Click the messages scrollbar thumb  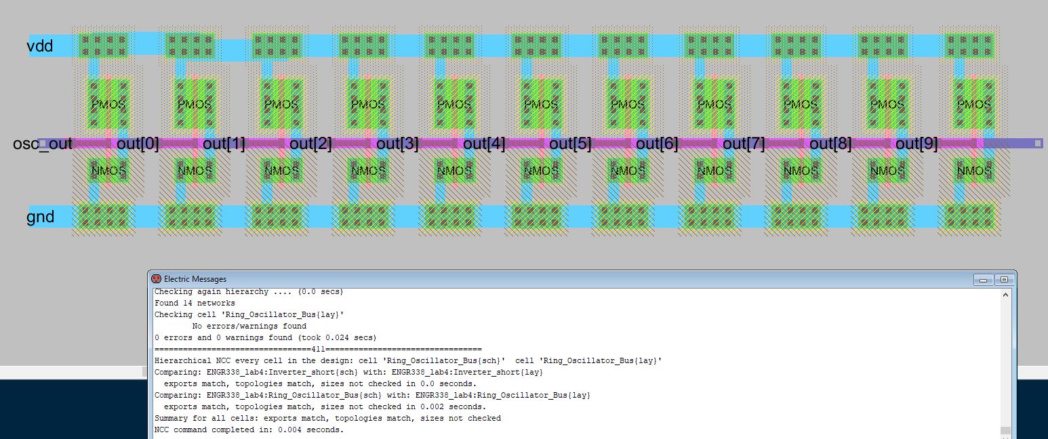pos(1005,430)
